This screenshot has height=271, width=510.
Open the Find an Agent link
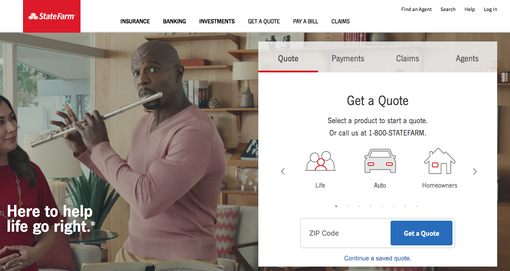416,9
